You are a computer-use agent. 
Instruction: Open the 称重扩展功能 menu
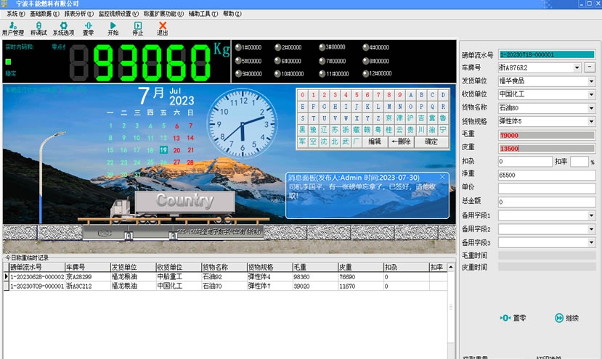click(x=163, y=14)
